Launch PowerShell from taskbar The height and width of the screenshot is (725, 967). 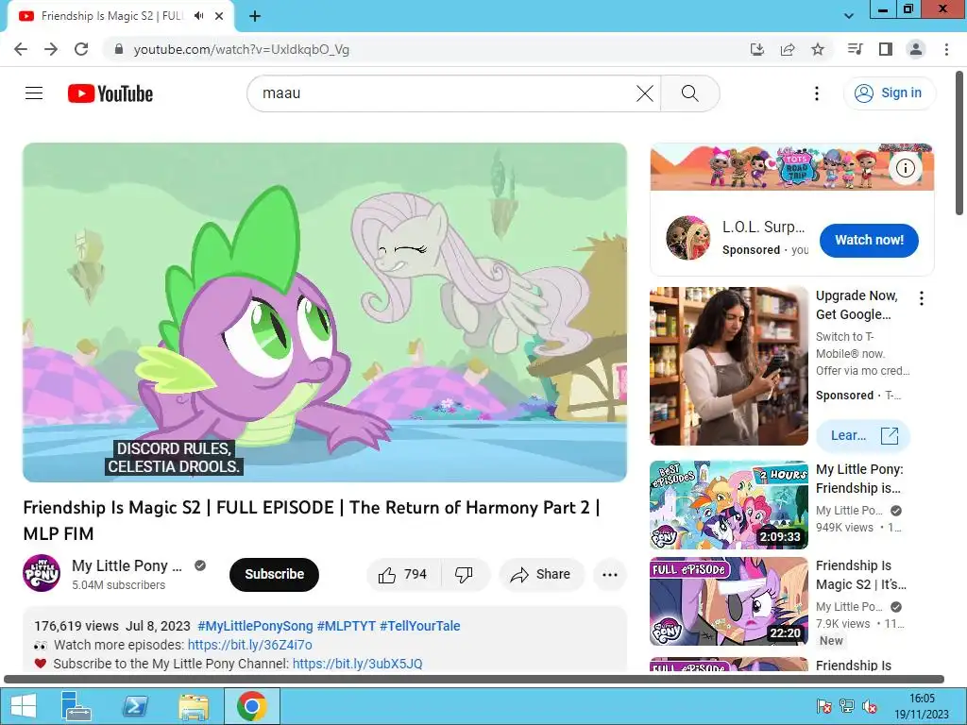click(135, 706)
